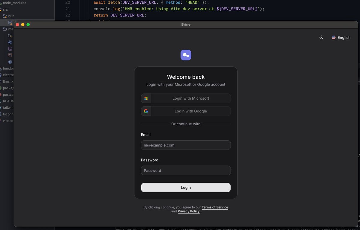
Task: Select the package file in file tree
Action: pos(7,88)
